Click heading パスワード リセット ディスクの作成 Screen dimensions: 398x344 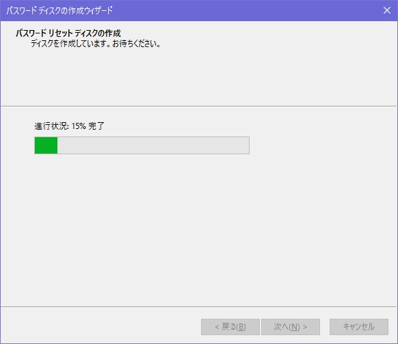coord(68,33)
